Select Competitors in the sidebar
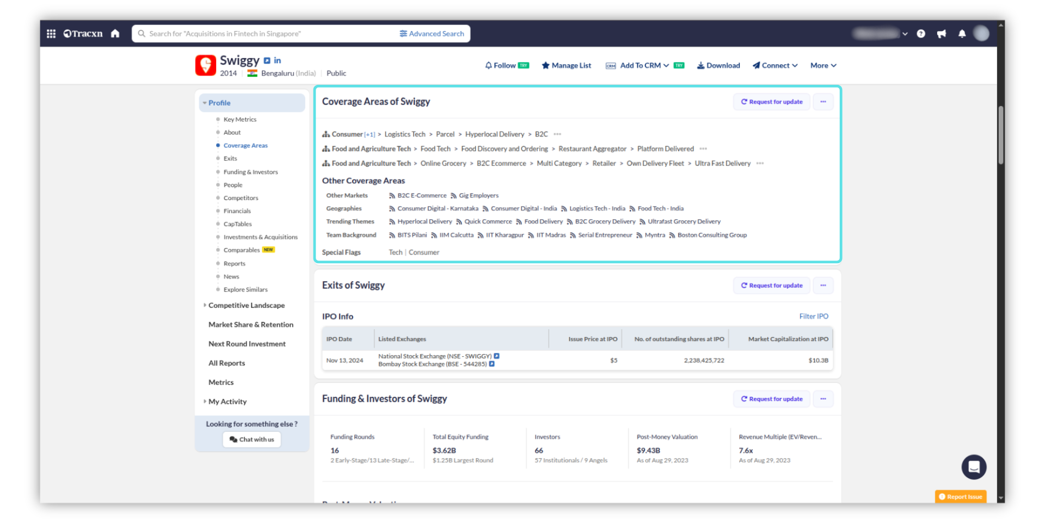1045x522 pixels. pyautogui.click(x=241, y=198)
